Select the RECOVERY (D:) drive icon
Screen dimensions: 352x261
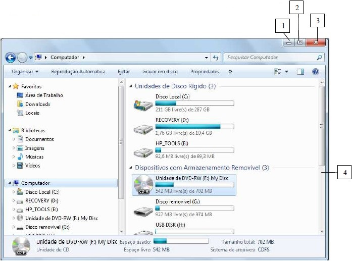pos(143,128)
